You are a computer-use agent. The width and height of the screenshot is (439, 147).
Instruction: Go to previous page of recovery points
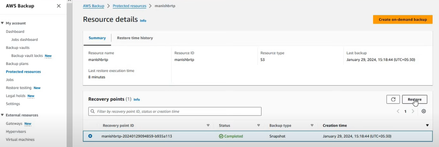(x=398, y=111)
